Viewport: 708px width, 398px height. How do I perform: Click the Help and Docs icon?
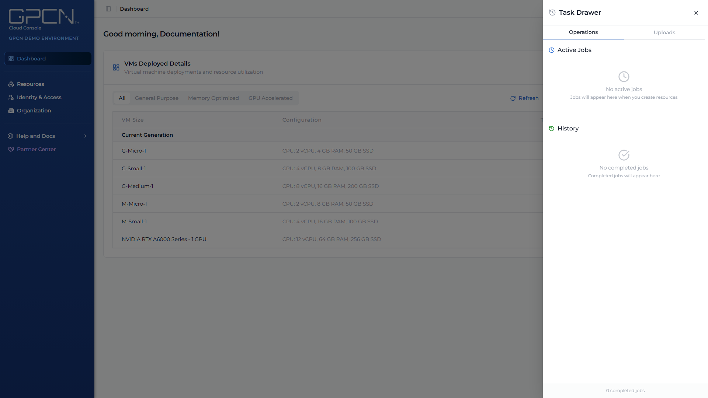pyautogui.click(x=10, y=136)
